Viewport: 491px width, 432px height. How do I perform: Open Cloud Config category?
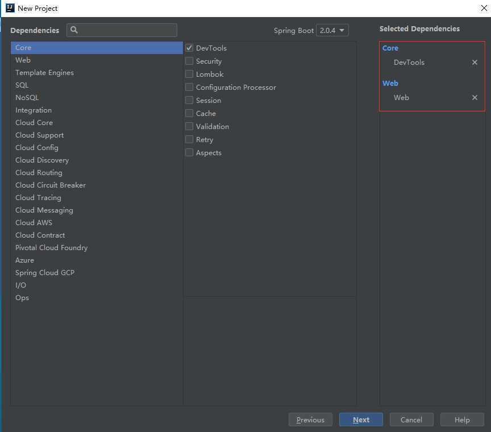click(x=97, y=148)
